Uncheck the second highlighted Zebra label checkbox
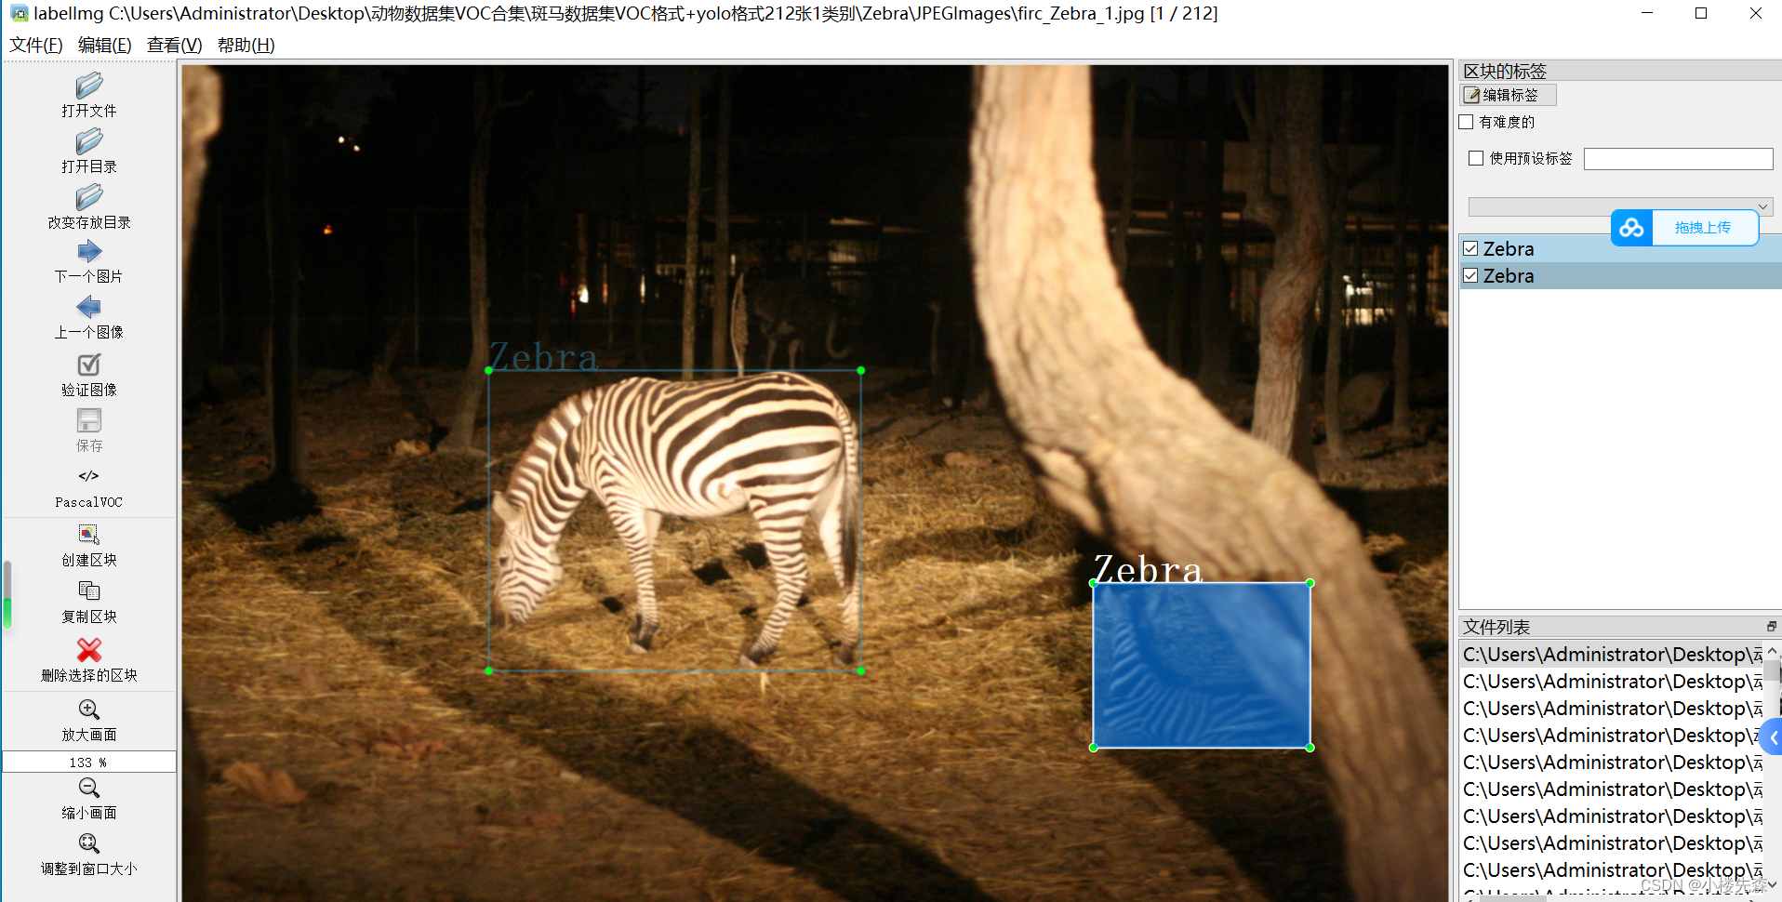This screenshot has height=902, width=1782. tap(1470, 275)
